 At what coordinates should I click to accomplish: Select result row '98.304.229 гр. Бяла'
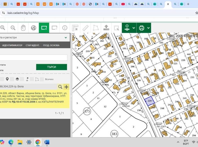(x=28, y=87)
